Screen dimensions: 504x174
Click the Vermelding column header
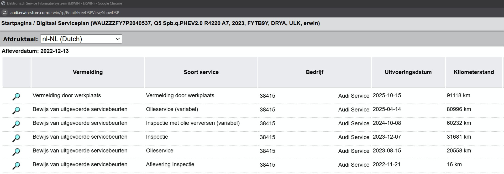(88, 72)
